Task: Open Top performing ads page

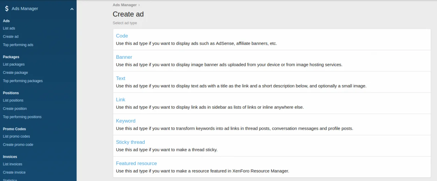Action: point(18,45)
